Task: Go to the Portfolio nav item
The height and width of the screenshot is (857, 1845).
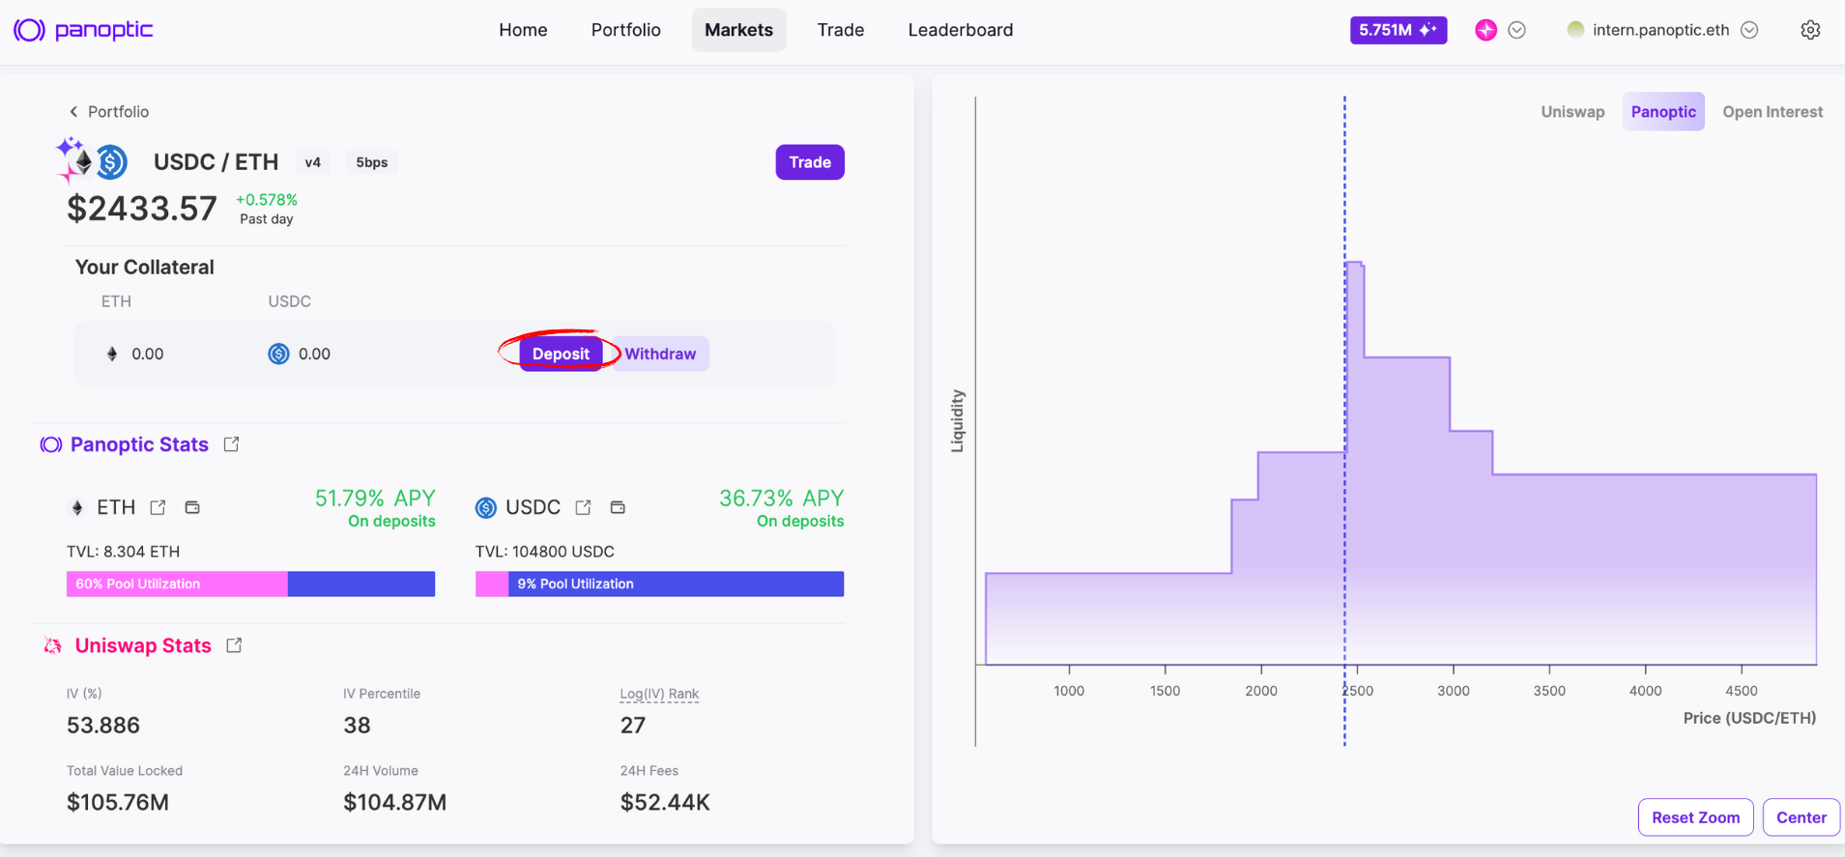Action: [625, 30]
